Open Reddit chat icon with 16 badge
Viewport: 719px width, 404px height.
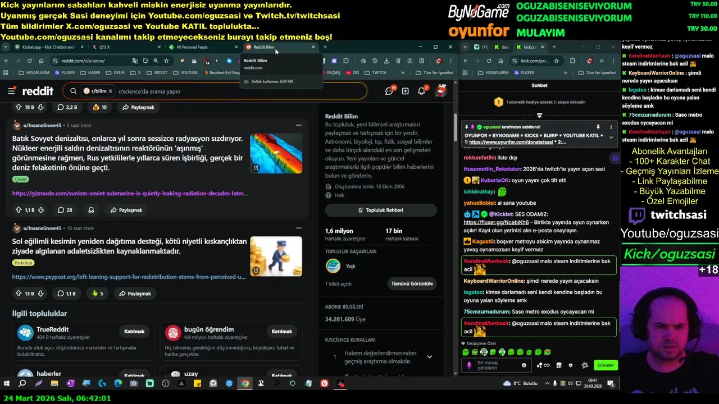click(389, 91)
